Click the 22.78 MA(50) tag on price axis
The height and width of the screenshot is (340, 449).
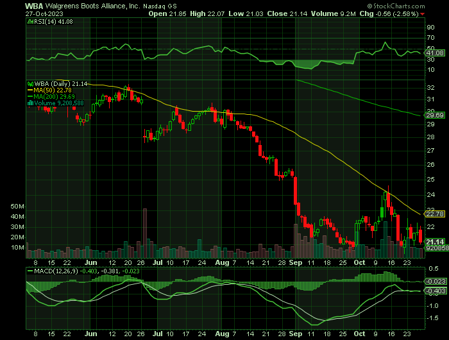pos(435,214)
